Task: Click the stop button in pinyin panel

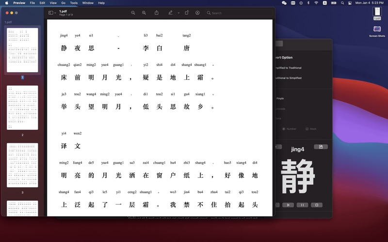Action: 317,205
